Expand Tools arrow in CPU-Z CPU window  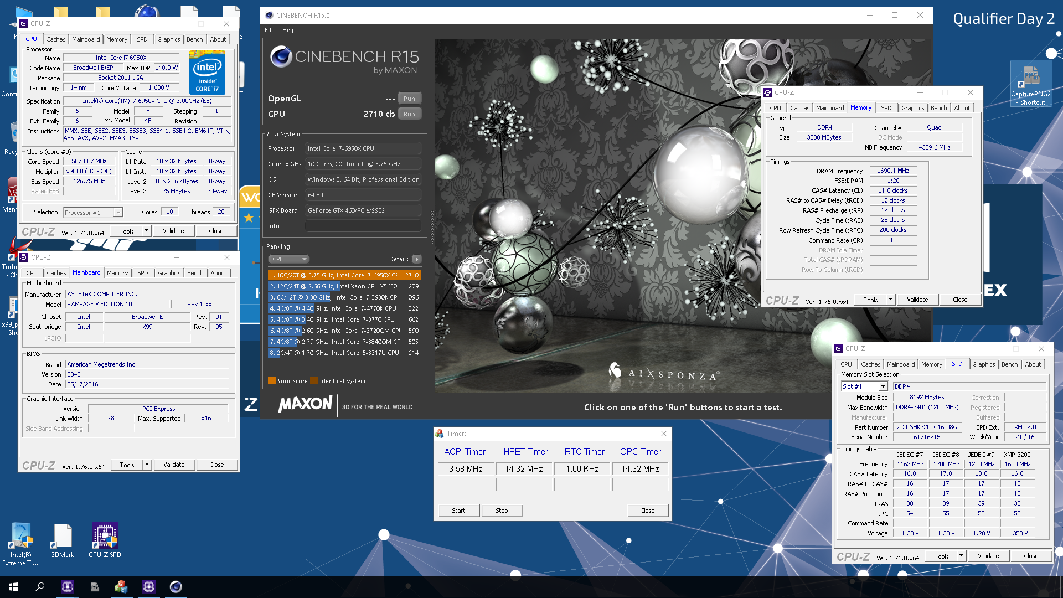[x=147, y=231]
